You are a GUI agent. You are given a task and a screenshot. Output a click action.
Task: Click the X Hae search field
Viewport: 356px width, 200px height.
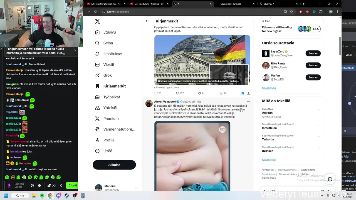click(291, 21)
